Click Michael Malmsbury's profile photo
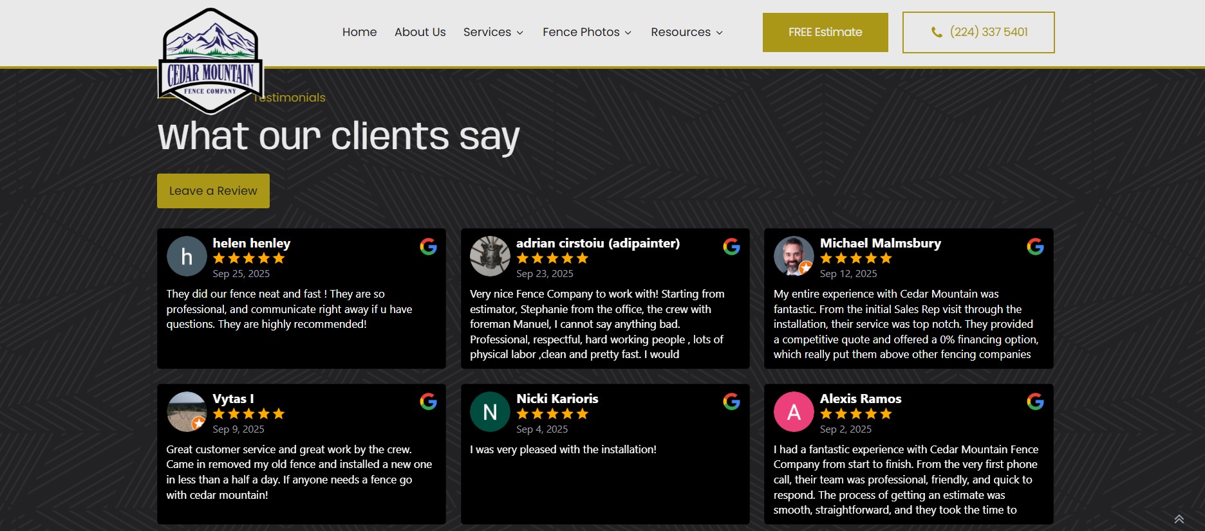The width and height of the screenshot is (1205, 531). point(793,256)
